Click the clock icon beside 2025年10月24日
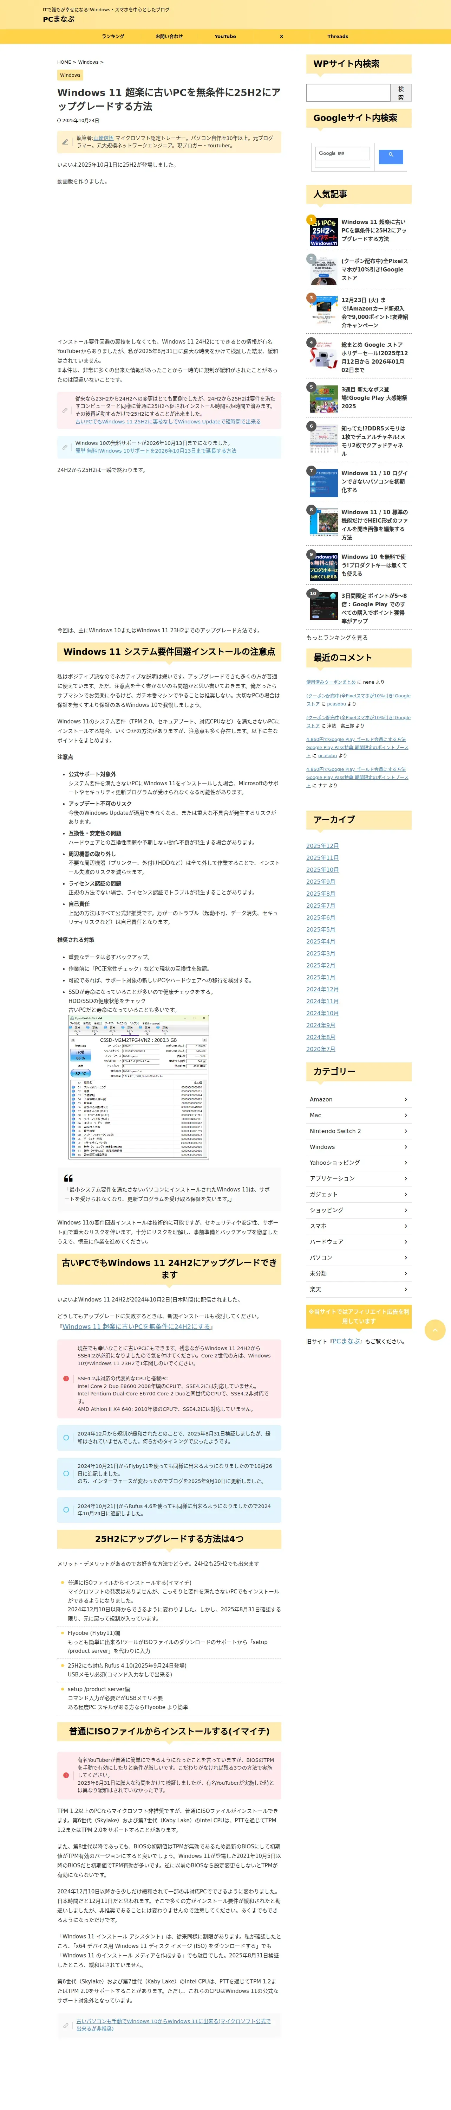Image resolution: width=451 pixels, height=2110 pixels. click(x=59, y=120)
